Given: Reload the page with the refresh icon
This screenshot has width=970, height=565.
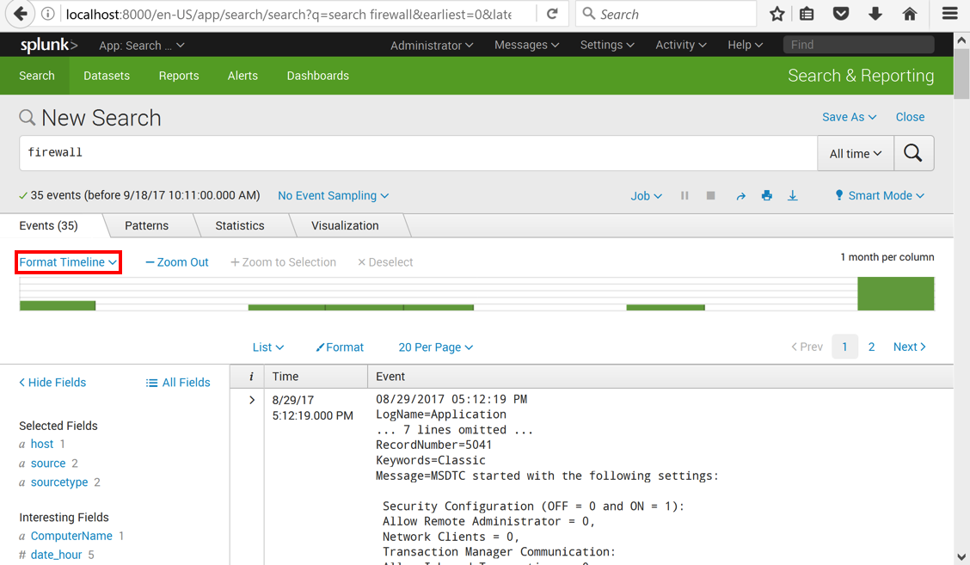Looking at the screenshot, I should 552,14.
